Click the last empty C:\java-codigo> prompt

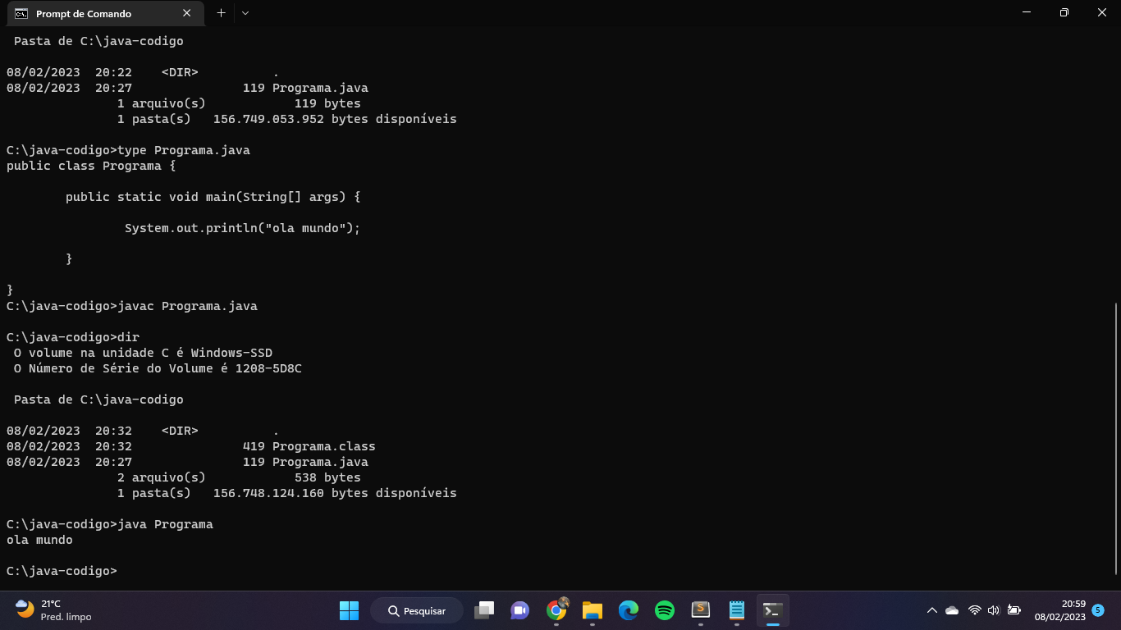[x=62, y=571]
